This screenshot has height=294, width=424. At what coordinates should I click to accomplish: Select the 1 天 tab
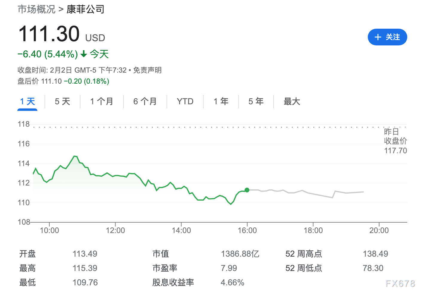(27, 102)
